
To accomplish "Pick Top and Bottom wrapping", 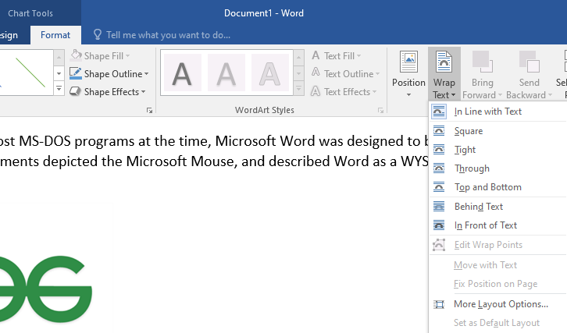I will 487,187.
